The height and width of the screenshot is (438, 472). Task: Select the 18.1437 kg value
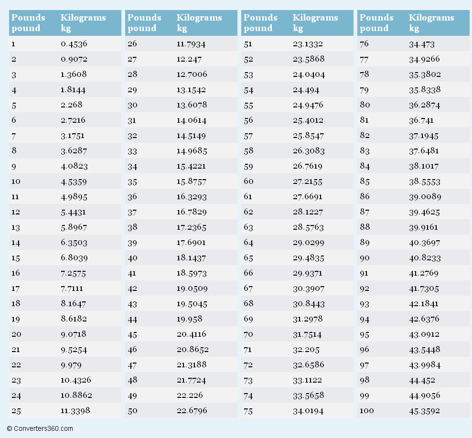191,258
